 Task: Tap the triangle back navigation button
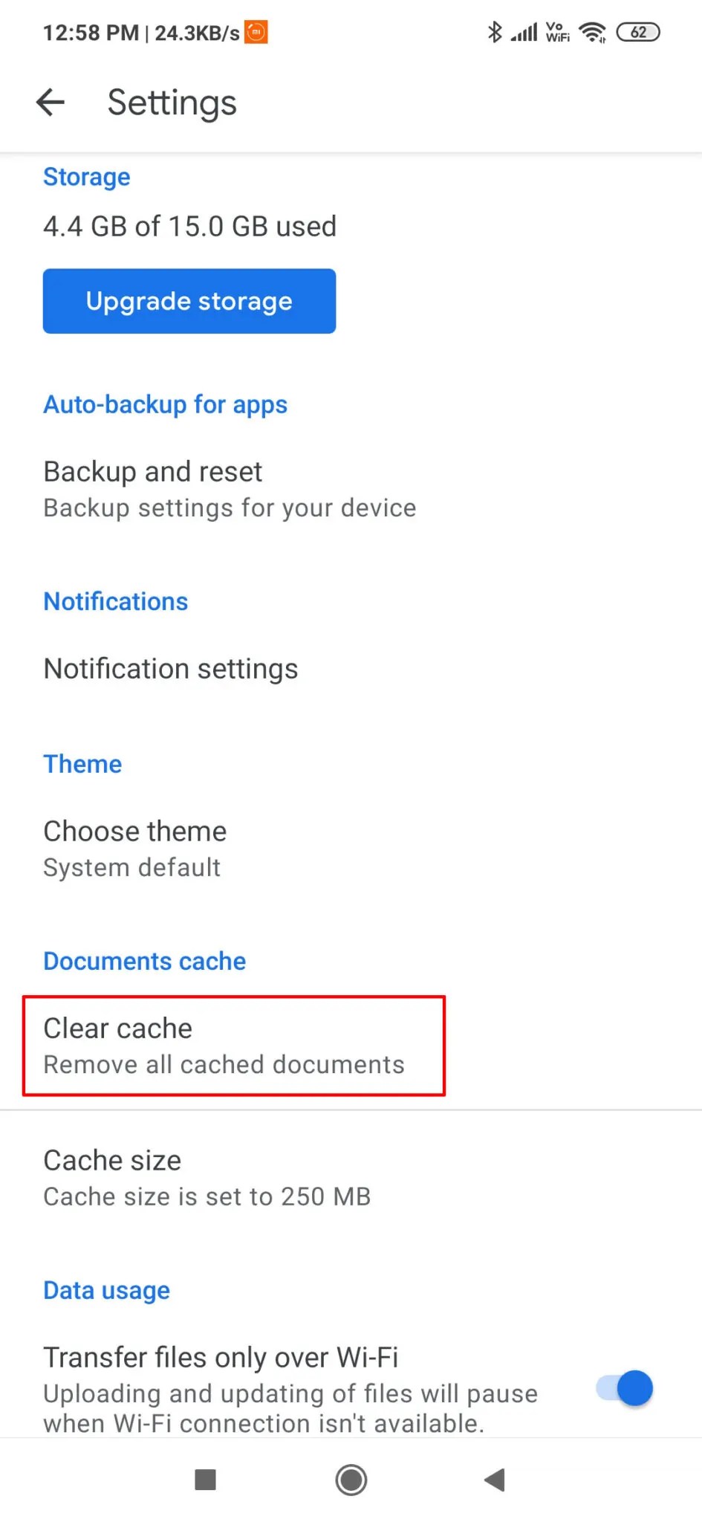[495, 1480]
